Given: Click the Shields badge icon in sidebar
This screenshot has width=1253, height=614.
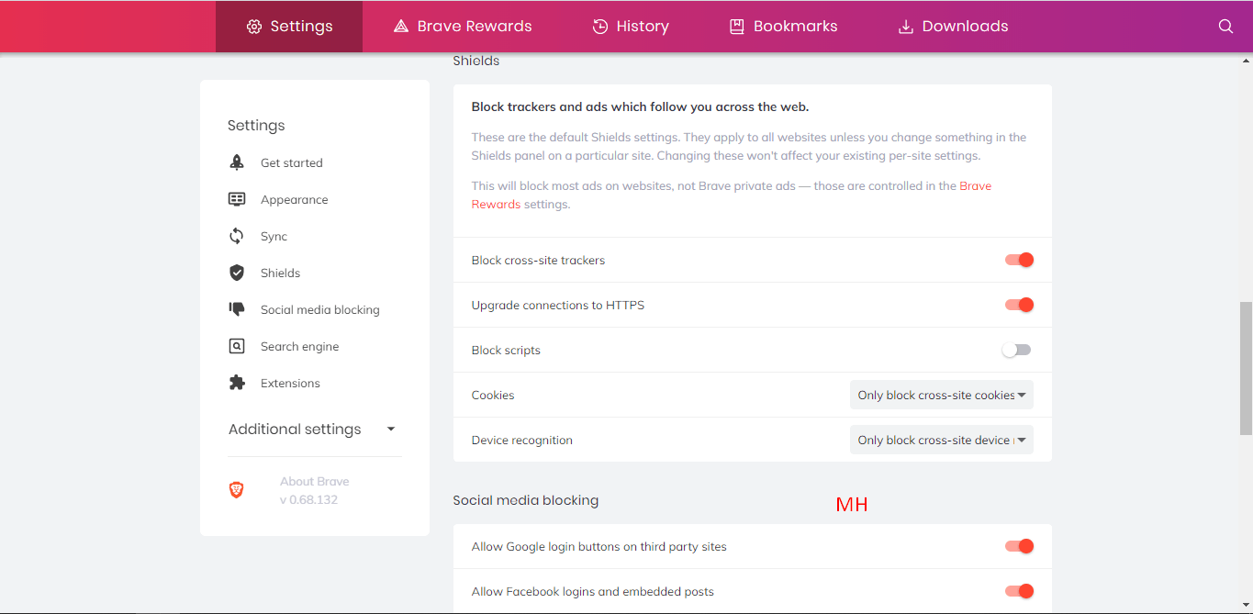Looking at the screenshot, I should coord(237,273).
